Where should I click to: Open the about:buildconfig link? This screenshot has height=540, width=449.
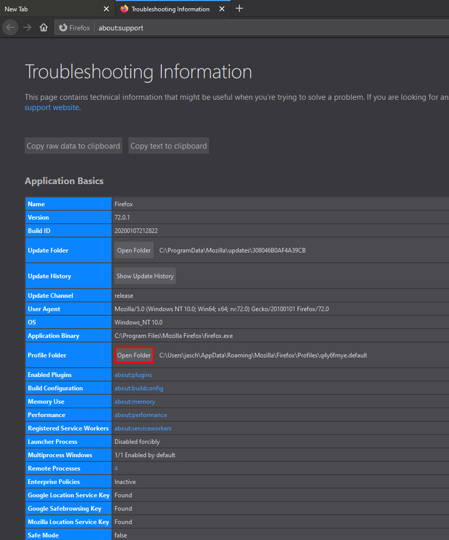pyautogui.click(x=139, y=388)
